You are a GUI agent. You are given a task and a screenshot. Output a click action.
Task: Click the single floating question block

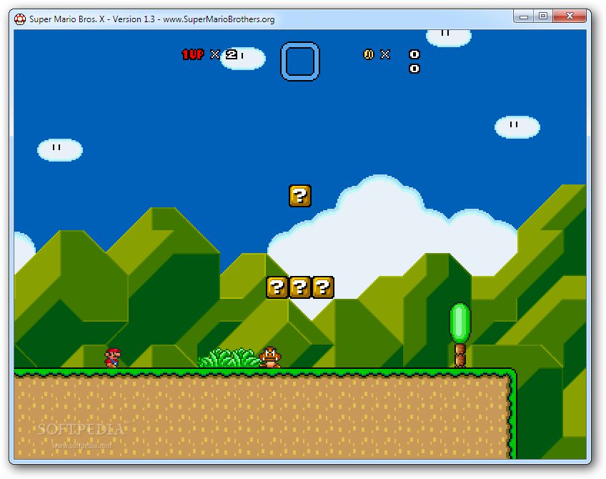click(300, 196)
